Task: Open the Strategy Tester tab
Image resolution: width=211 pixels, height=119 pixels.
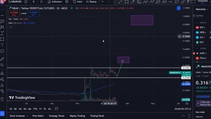Action: (57, 116)
